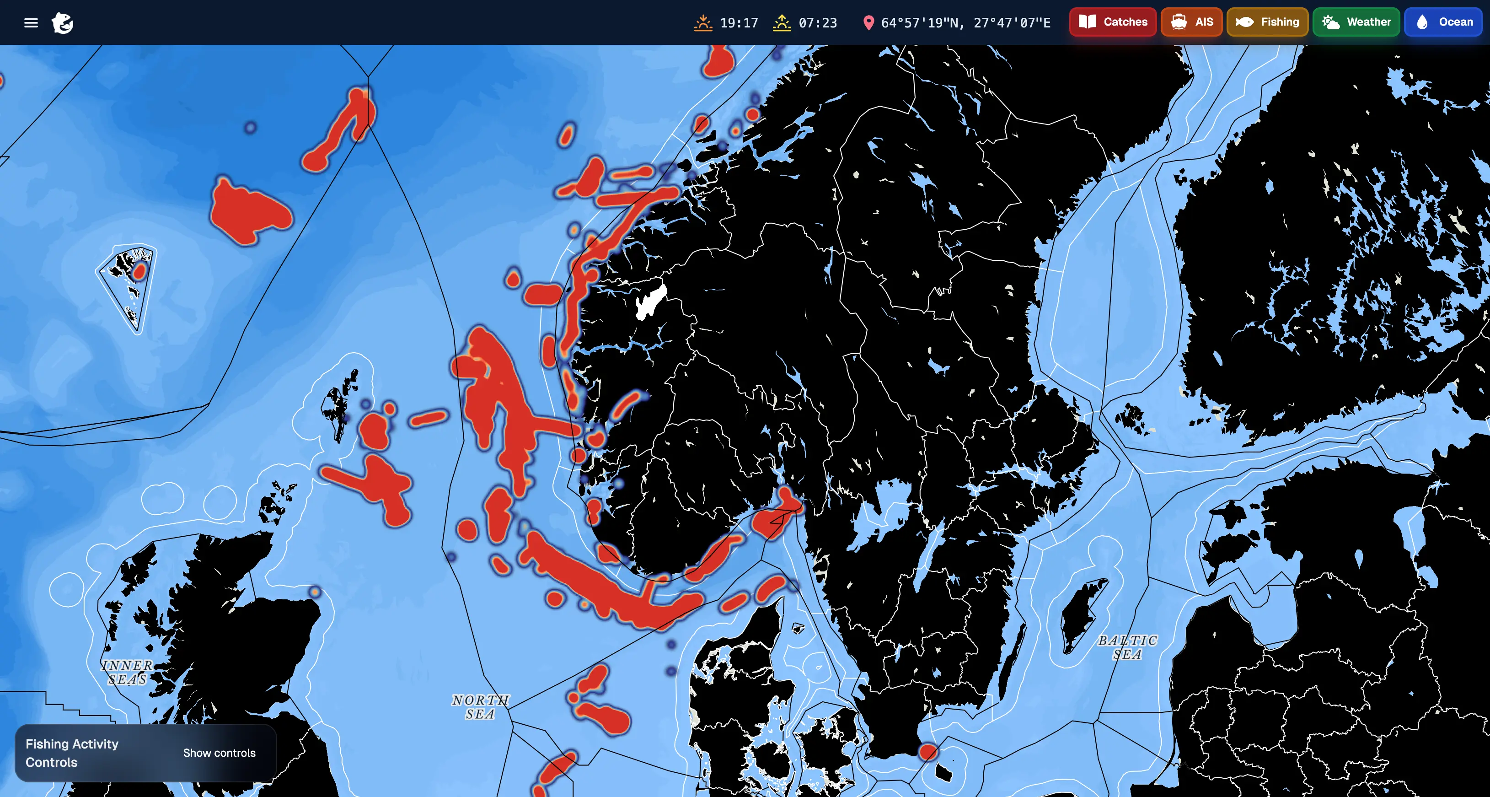Expand panel with Show controls
Viewport: 1490px width, 797px height.
tap(219, 753)
